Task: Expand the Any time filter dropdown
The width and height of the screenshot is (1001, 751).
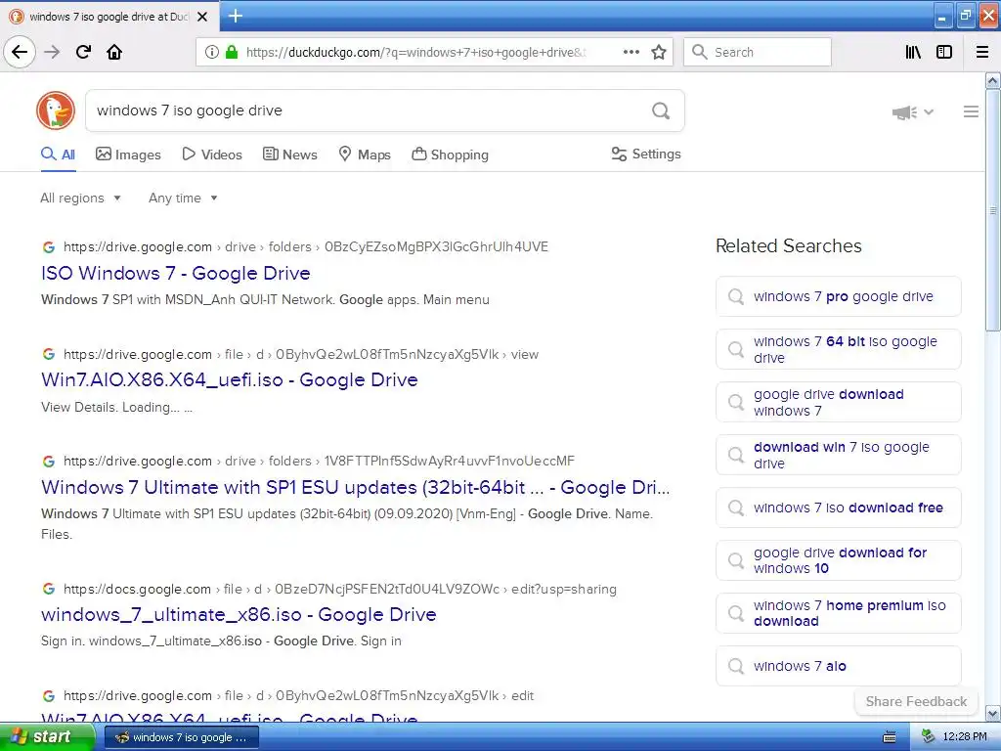Action: coord(183,198)
